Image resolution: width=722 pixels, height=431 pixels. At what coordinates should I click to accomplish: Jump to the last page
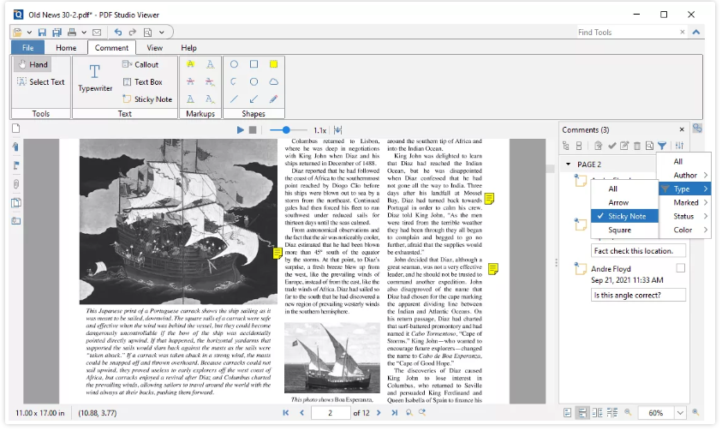[395, 414]
